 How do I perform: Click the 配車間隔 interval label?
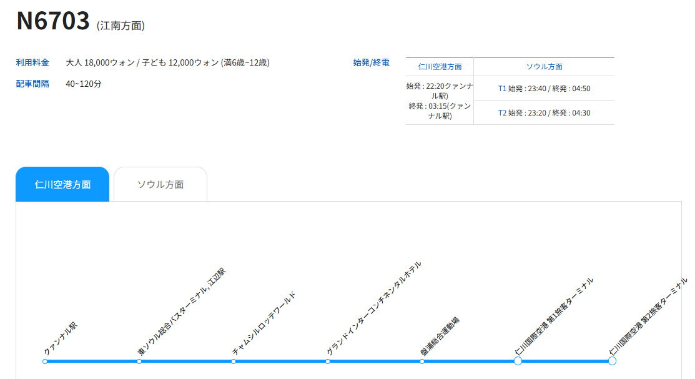32,84
